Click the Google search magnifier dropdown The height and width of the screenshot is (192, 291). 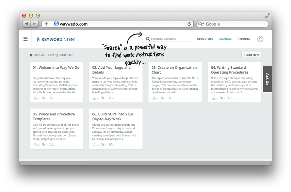[201, 24]
